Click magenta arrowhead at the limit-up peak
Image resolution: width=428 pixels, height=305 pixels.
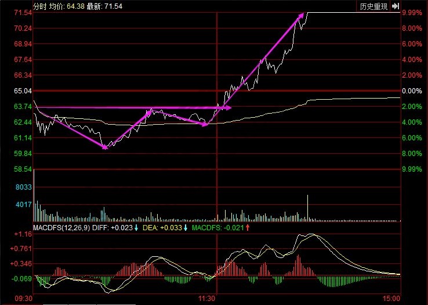tap(301, 16)
